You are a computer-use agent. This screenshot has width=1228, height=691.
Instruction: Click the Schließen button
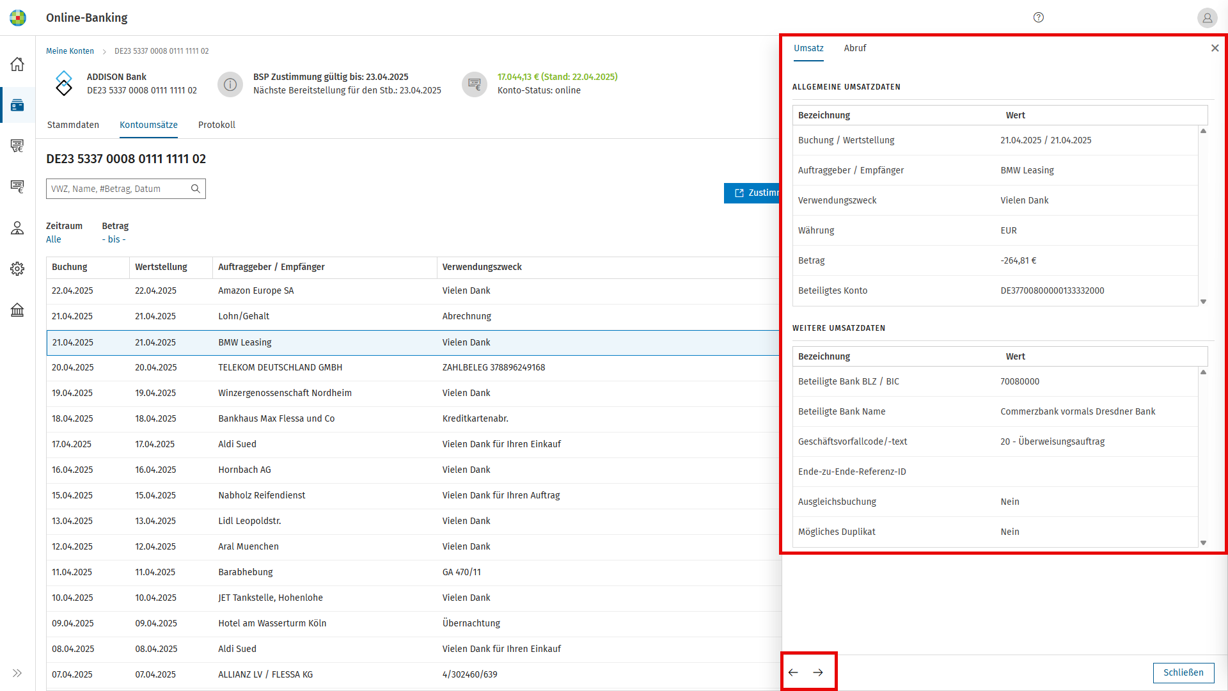point(1183,672)
